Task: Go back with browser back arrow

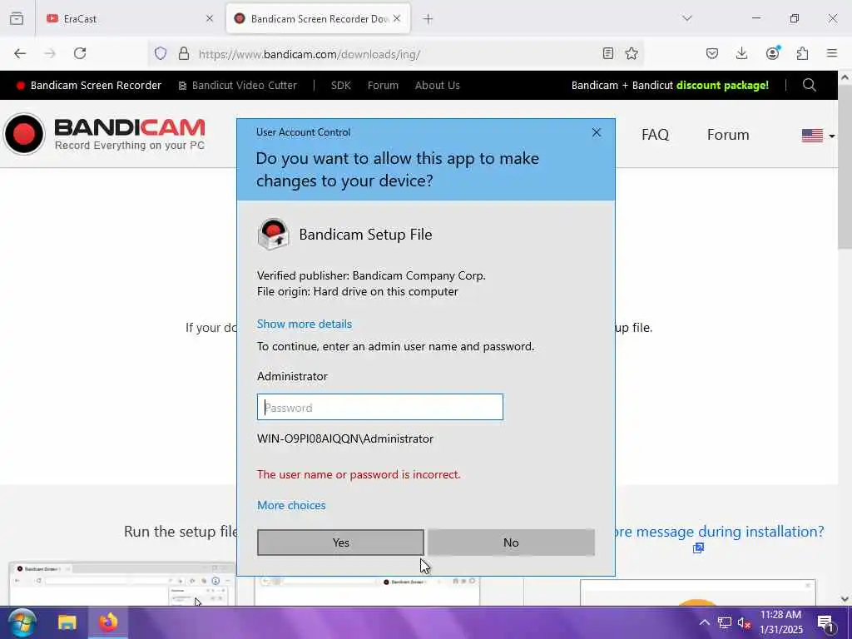Action: point(20,53)
